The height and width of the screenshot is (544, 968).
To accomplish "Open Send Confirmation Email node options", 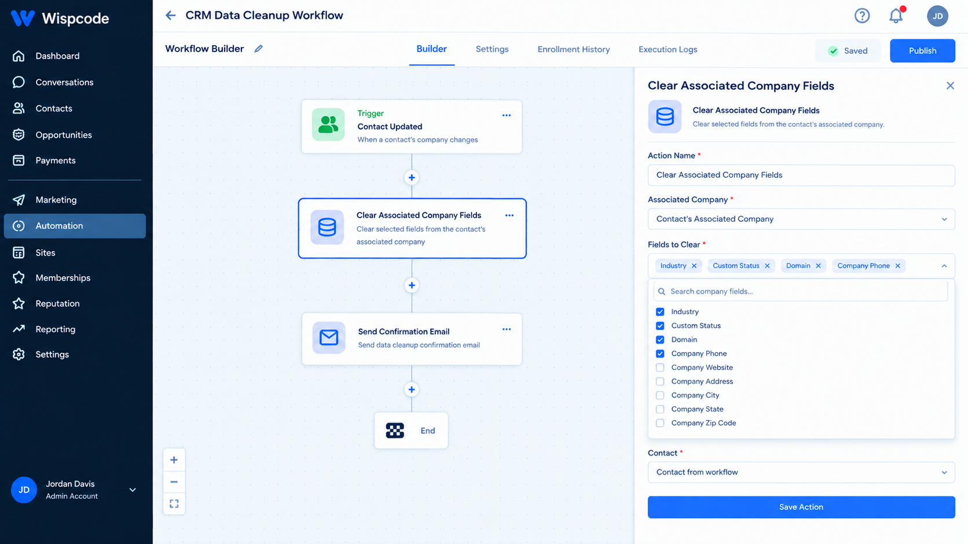I will point(507,329).
